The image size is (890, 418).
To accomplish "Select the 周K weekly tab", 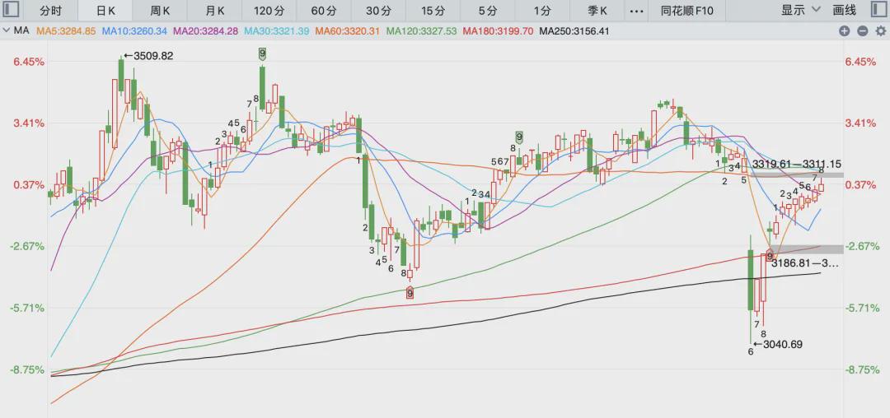I will point(160,11).
